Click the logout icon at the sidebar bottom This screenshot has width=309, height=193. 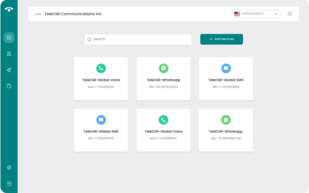9,184
